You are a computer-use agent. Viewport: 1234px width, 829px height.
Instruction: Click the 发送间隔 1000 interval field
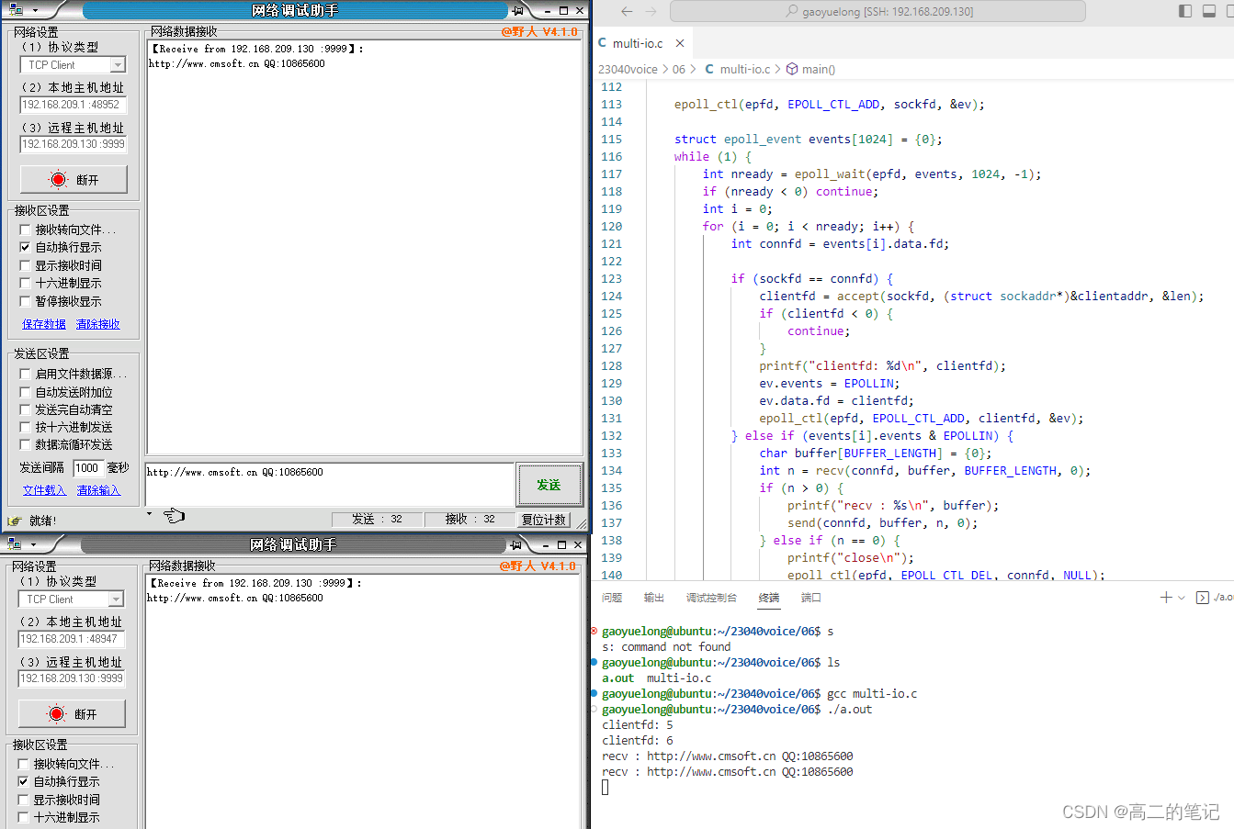pos(87,468)
